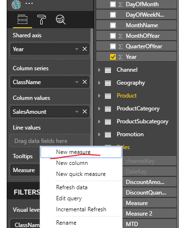This screenshot has height=228, width=179.
Task: Expand the Channel table
Action: (x=99, y=70)
